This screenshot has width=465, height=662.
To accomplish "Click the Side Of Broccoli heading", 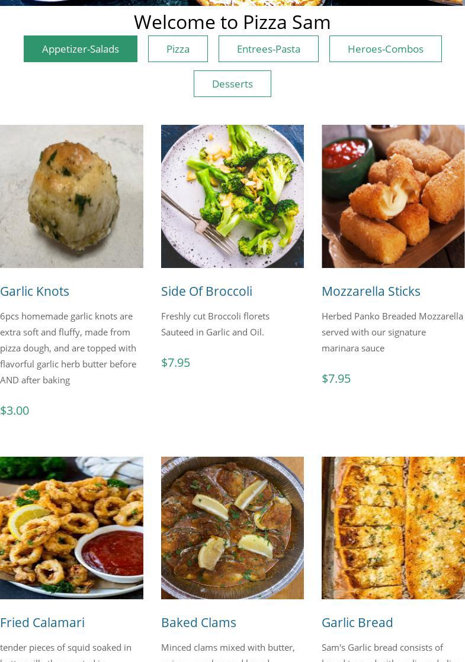I will 207,291.
